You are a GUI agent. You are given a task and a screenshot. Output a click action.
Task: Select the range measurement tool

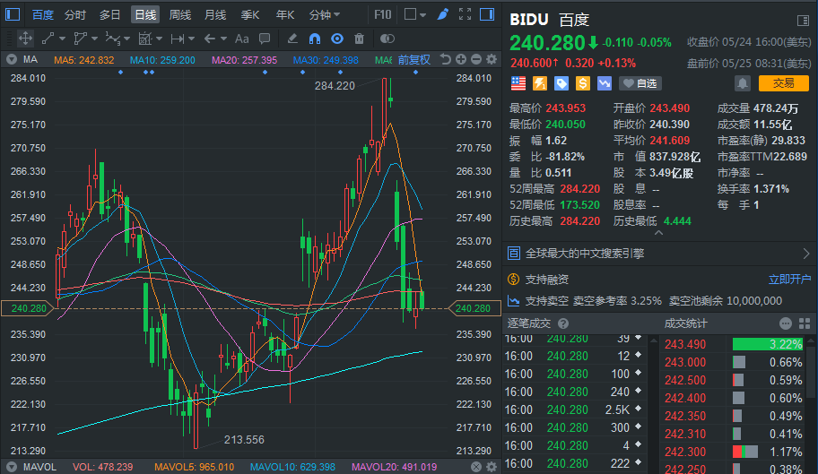[x=178, y=39]
